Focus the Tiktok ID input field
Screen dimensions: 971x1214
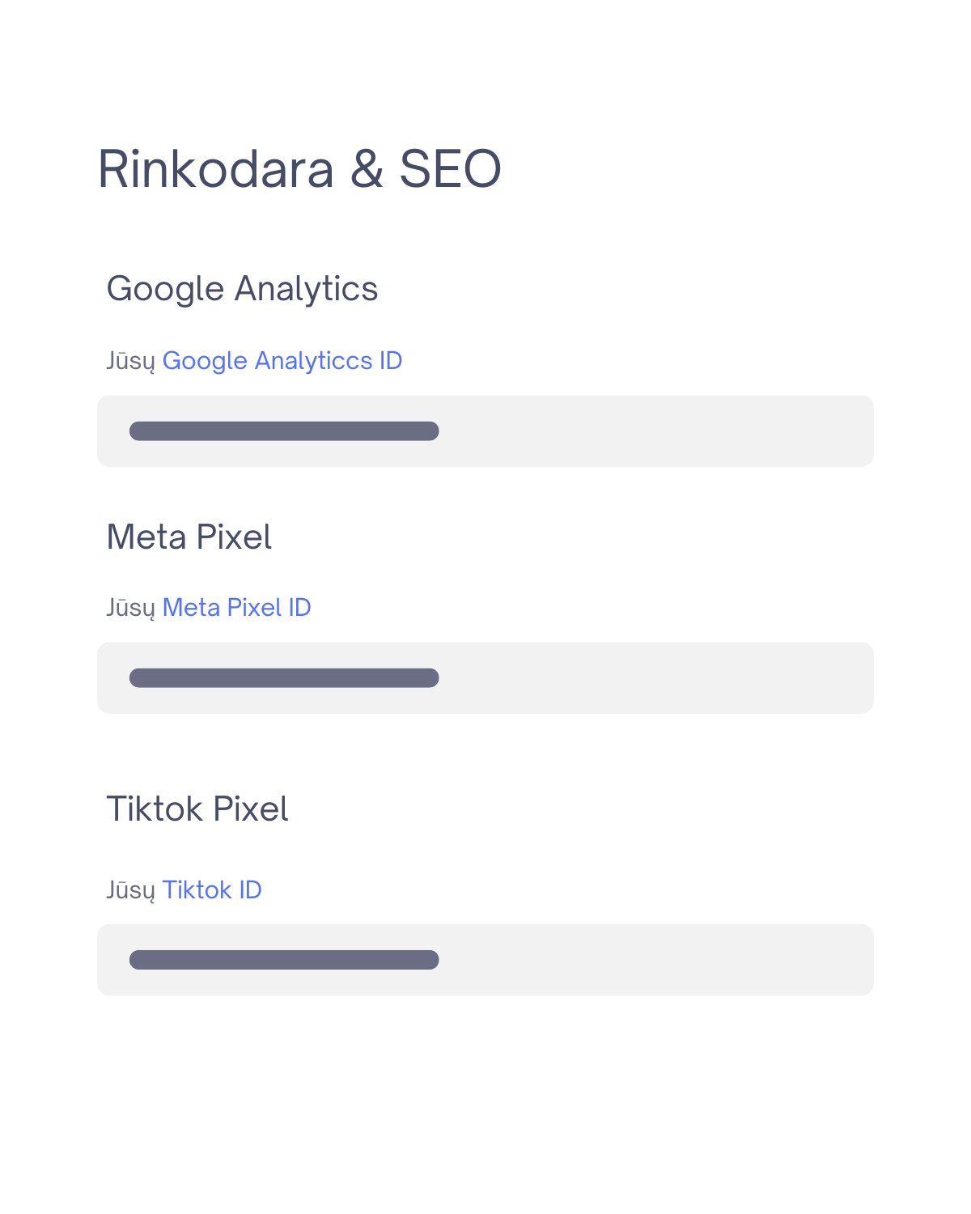pos(485,960)
